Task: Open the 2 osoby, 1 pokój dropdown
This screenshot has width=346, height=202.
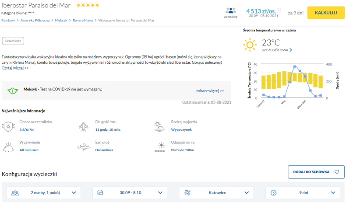Action: [x=43, y=193]
